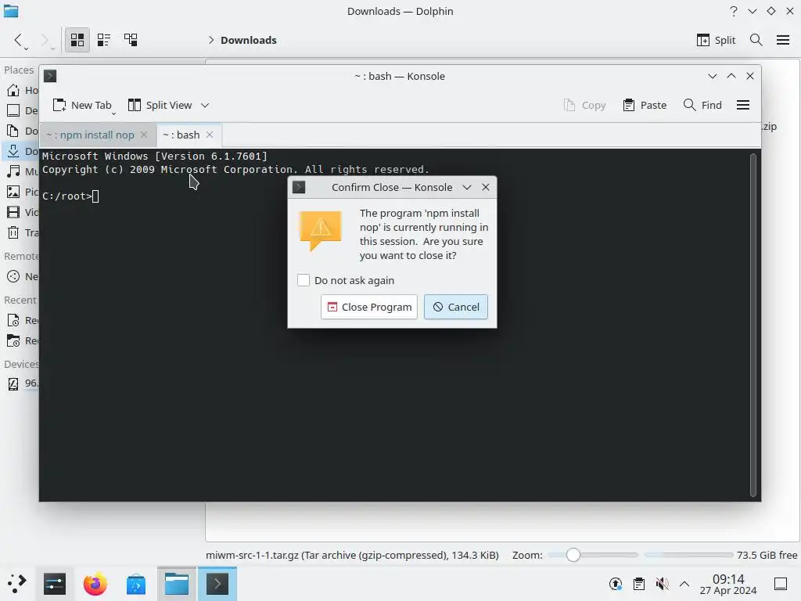Switch to Dolphin in the taskbar
This screenshot has width=801, height=601.
pyautogui.click(x=177, y=584)
